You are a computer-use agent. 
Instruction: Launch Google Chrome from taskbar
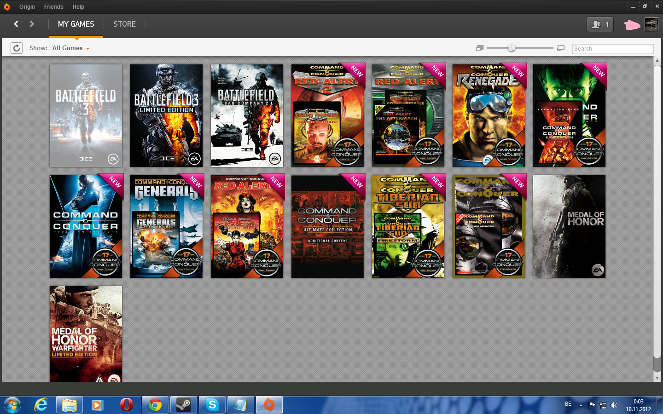pyautogui.click(x=155, y=405)
